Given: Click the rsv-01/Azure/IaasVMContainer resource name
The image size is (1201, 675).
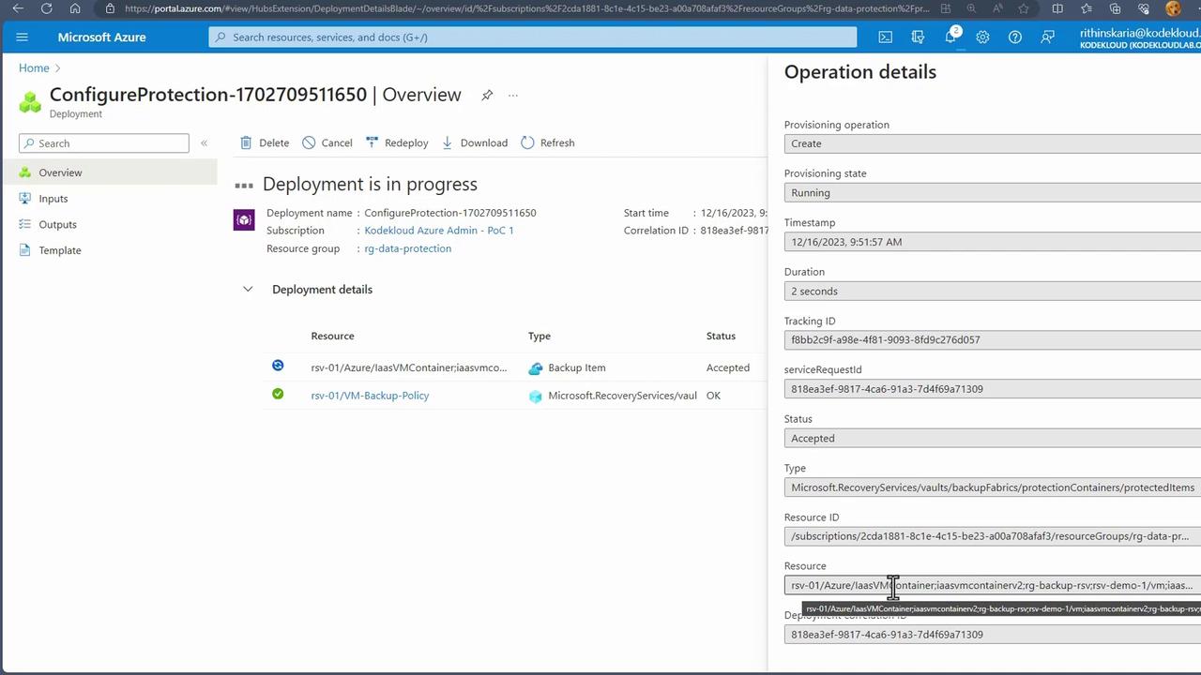Looking at the screenshot, I should click(x=408, y=367).
